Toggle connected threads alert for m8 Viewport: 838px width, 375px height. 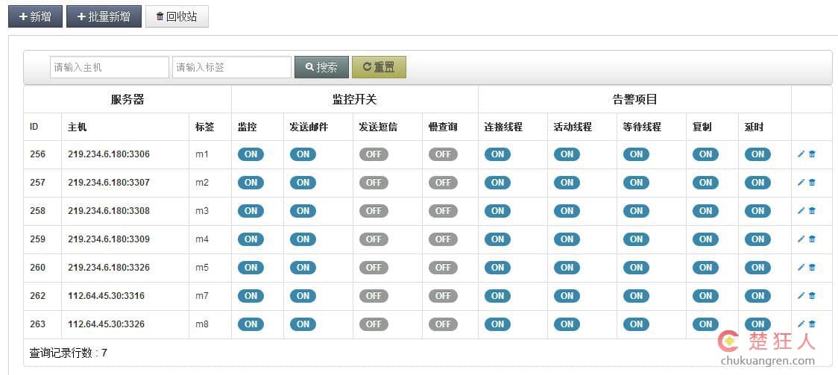(x=497, y=324)
